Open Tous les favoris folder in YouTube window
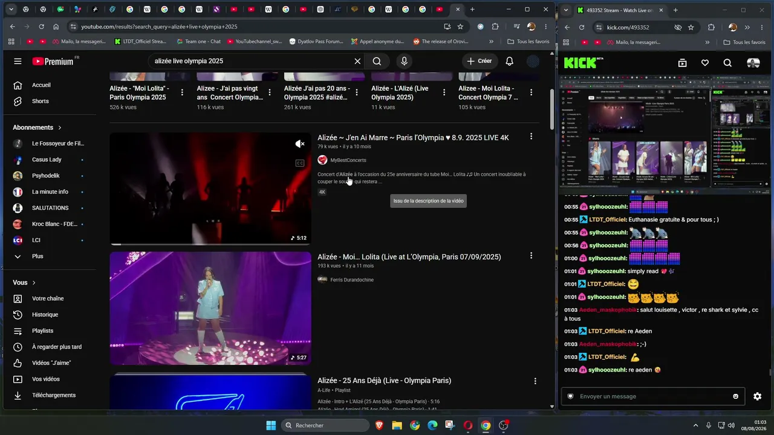This screenshot has width=774, height=435. tap(528, 42)
